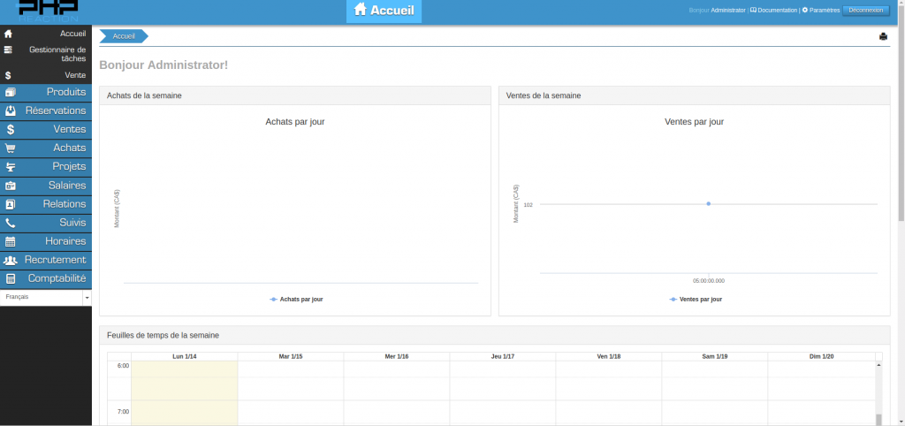The image size is (905, 426).
Task: Toggle the Ventes par jour legend series
Action: (x=696, y=300)
